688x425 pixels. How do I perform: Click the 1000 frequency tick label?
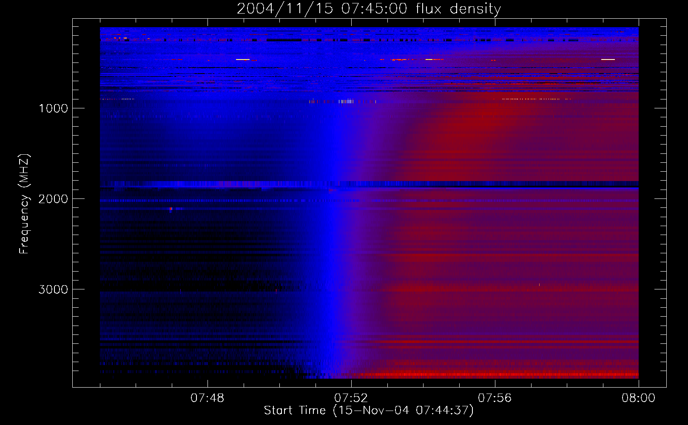click(x=53, y=108)
